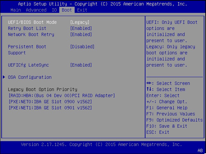Select UEFI/BIOS Boot Mode setting label
206x154 pixels.
pos(32,22)
